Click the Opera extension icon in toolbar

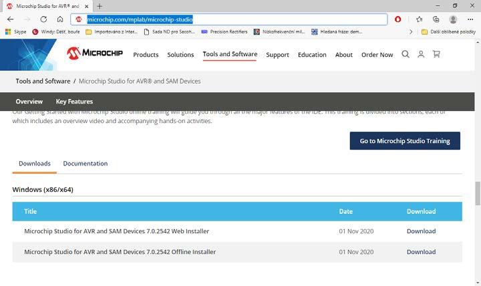pyautogui.click(x=398, y=19)
